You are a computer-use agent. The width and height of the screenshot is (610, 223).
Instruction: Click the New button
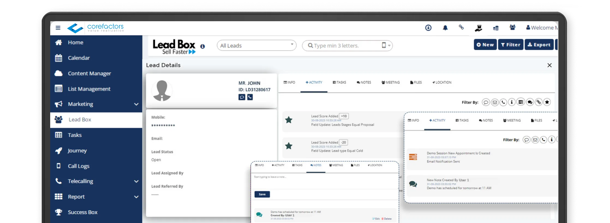485,45
